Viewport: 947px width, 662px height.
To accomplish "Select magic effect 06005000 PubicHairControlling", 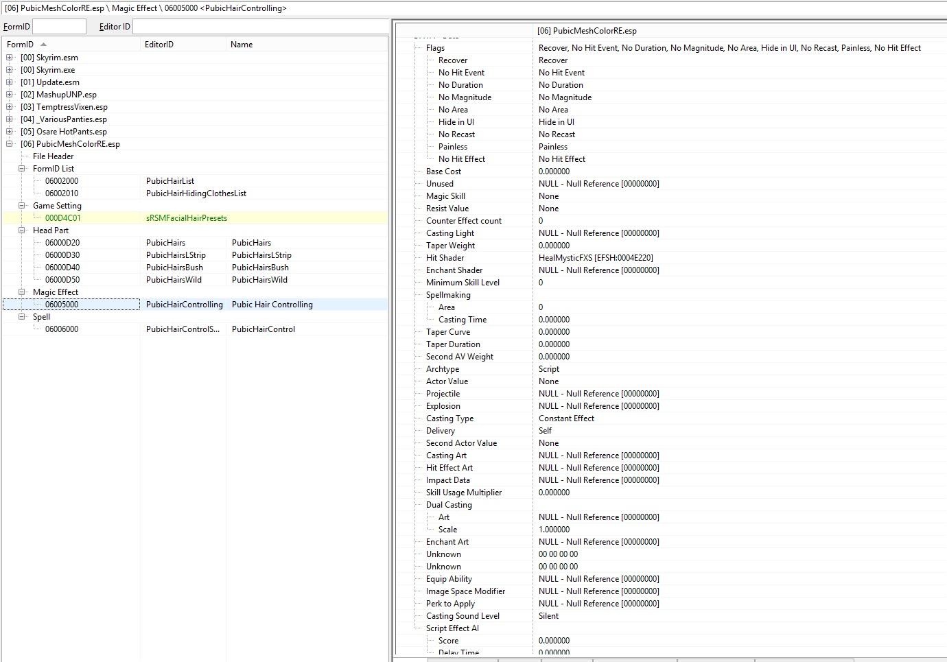I will [x=195, y=305].
